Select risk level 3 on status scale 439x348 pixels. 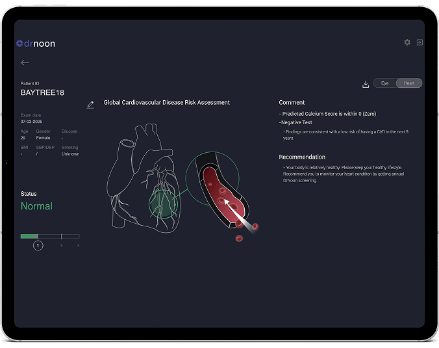click(79, 245)
